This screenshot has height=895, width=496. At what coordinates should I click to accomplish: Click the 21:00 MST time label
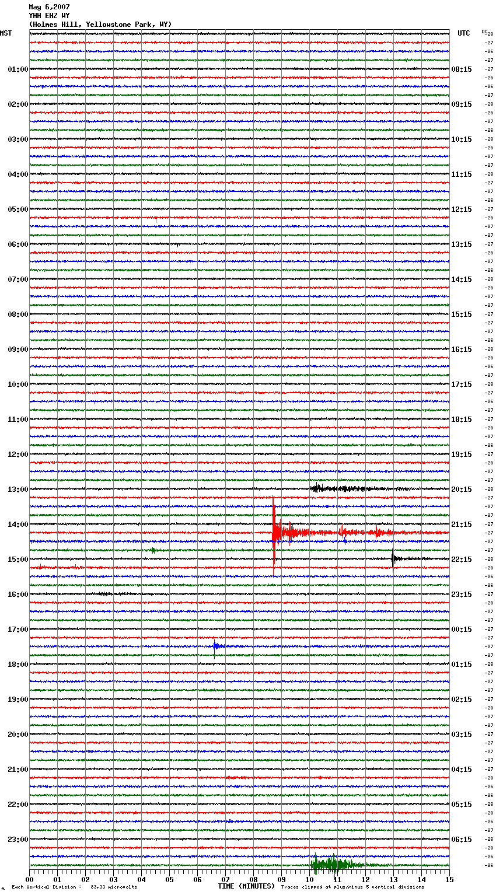coord(18,770)
